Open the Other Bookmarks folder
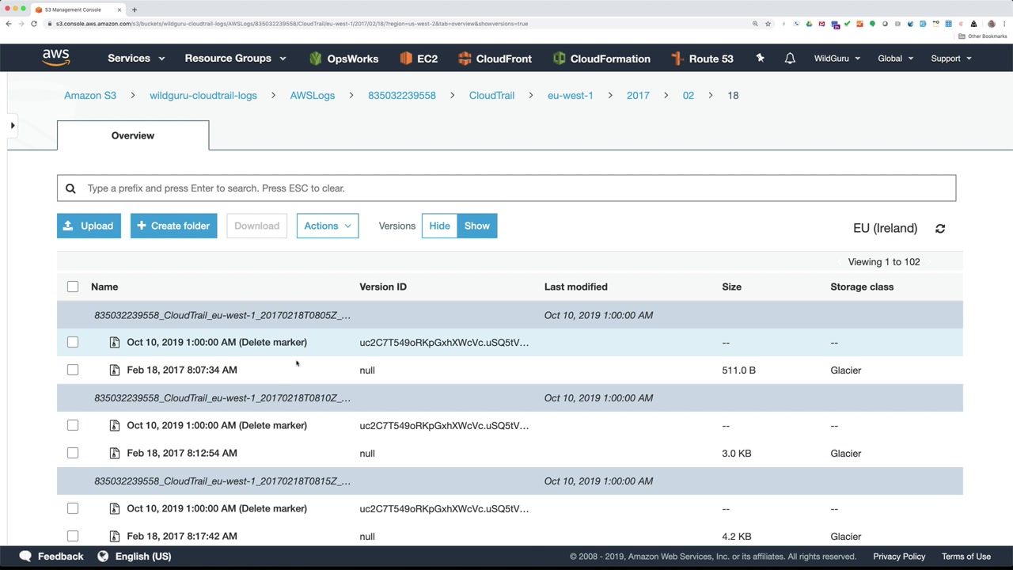 [984, 36]
